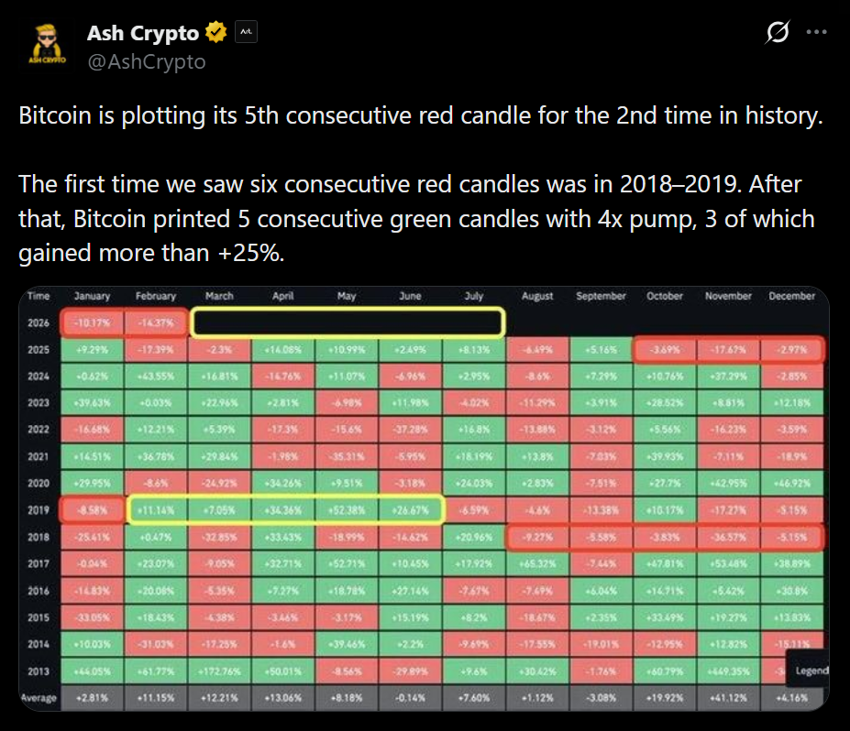Select the 2026 row label
Image resolution: width=850 pixels, height=731 pixels.
[x=39, y=322]
